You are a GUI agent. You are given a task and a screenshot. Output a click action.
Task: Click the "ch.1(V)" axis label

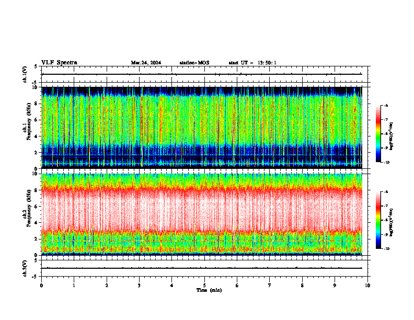[25, 74]
